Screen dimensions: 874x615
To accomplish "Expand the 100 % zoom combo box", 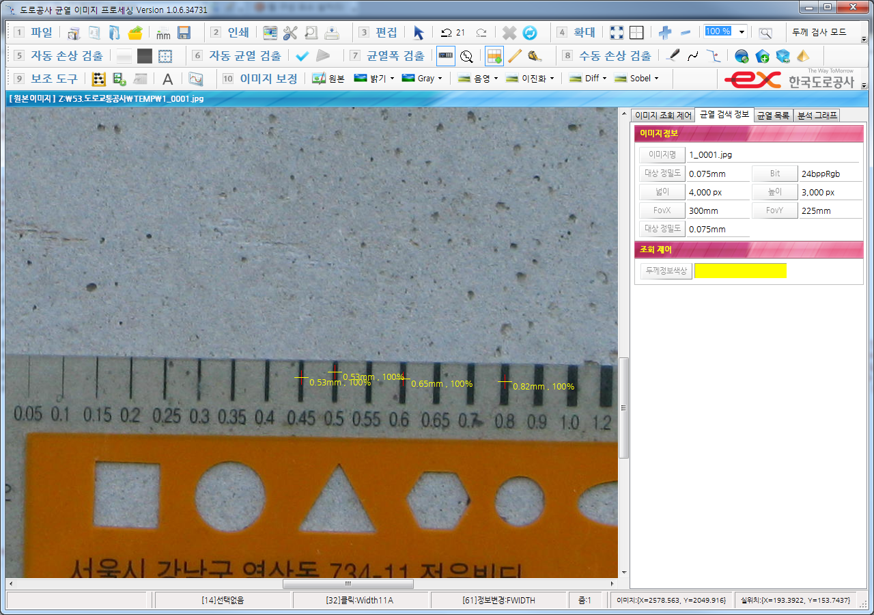I will click(742, 32).
